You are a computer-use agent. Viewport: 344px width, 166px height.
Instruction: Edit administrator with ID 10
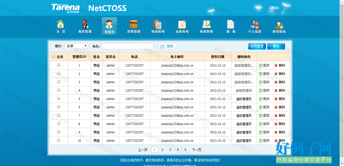(264, 141)
